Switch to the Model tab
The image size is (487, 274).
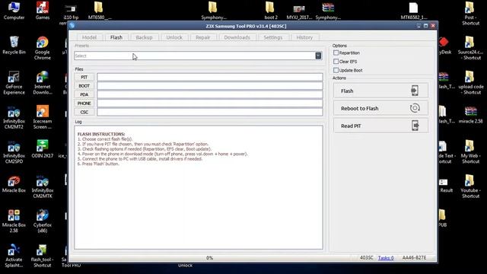point(89,37)
